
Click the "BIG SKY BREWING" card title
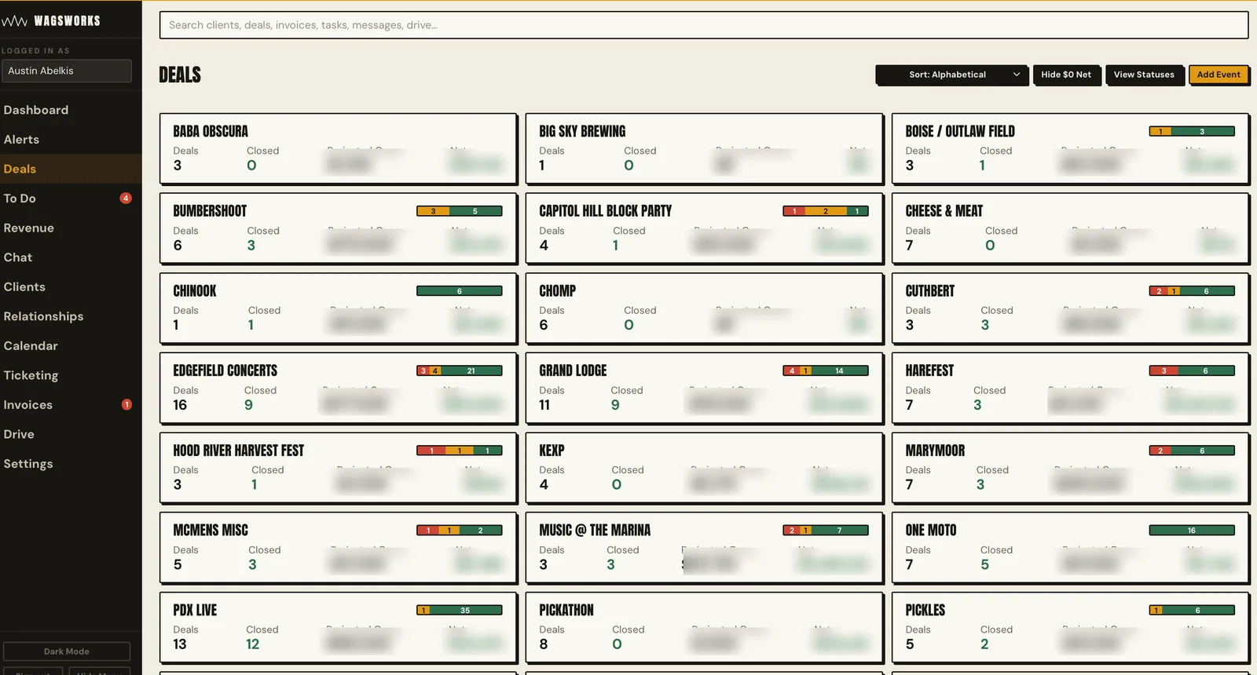coord(582,131)
